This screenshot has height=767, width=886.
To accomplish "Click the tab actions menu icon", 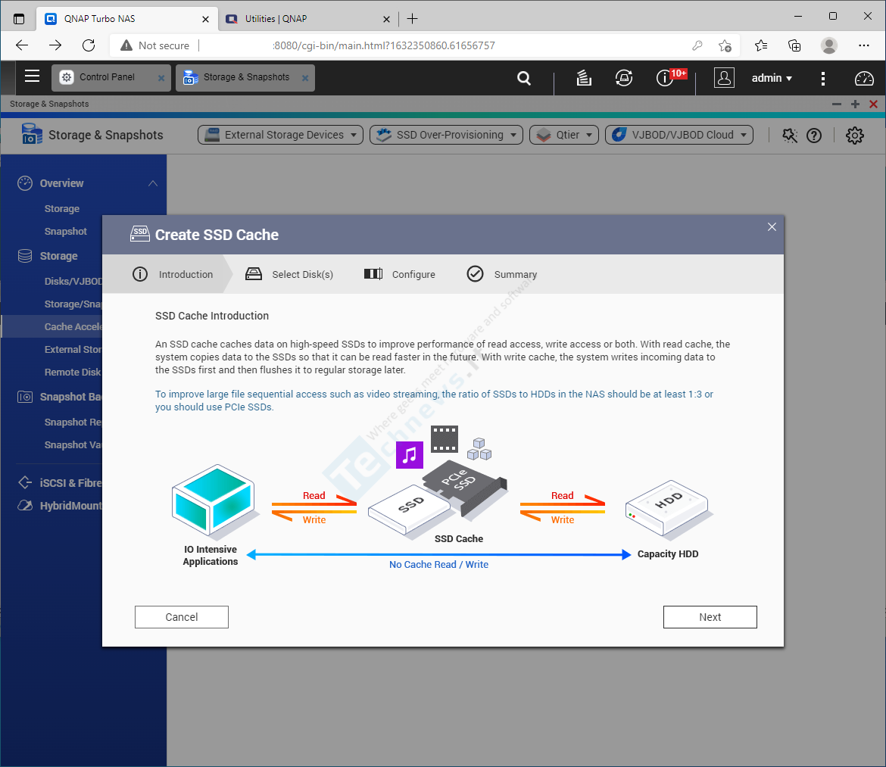I will point(19,19).
